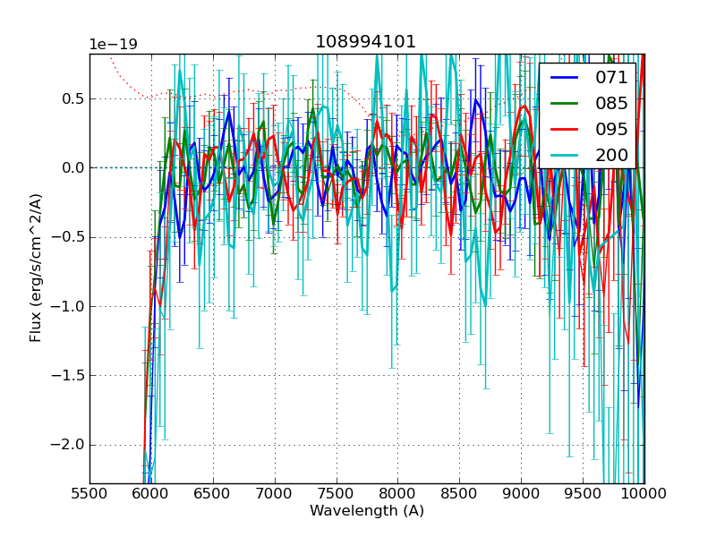
Task: Select the legend label 095
Action: [611, 130]
